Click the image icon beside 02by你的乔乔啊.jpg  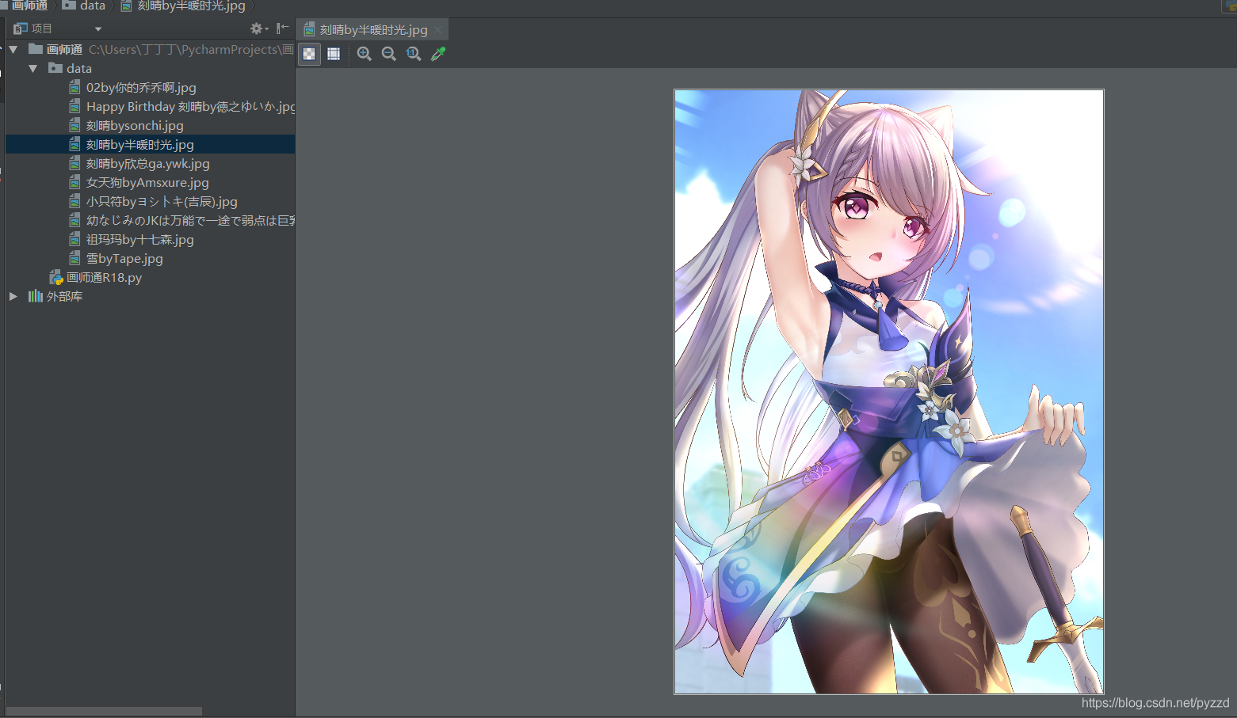[x=74, y=87]
